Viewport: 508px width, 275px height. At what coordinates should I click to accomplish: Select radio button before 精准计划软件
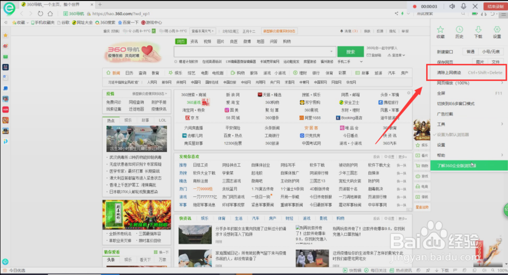[x=176, y=62]
